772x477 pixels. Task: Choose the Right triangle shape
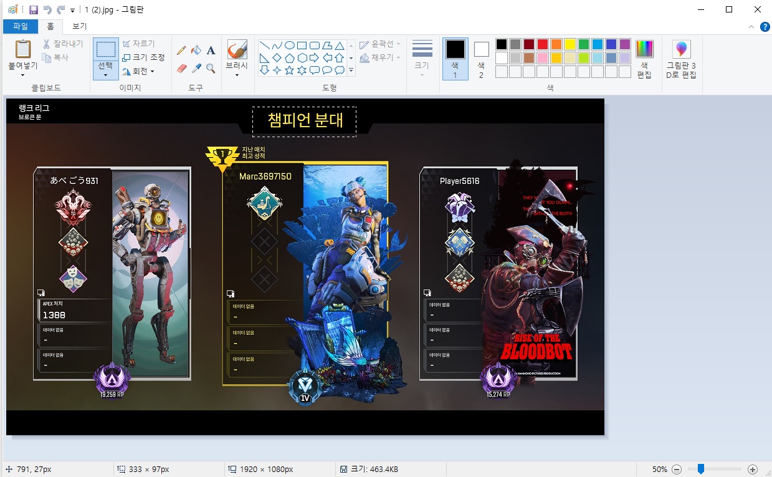tap(264, 58)
